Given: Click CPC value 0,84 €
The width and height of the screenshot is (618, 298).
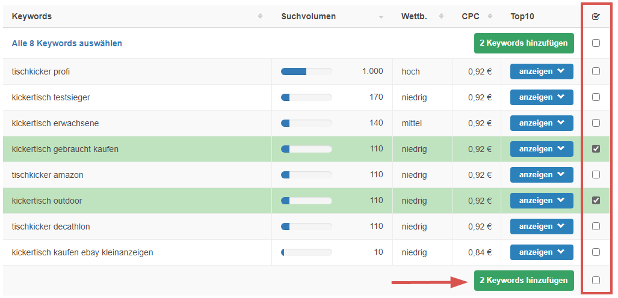Looking at the screenshot, I should [x=480, y=252].
